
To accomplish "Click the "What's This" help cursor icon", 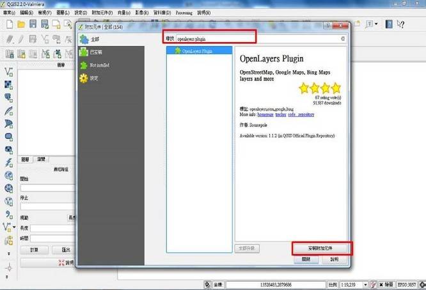I will 400,24.
